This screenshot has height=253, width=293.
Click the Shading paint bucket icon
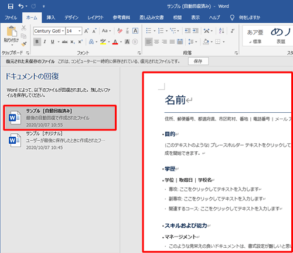pos(206,41)
